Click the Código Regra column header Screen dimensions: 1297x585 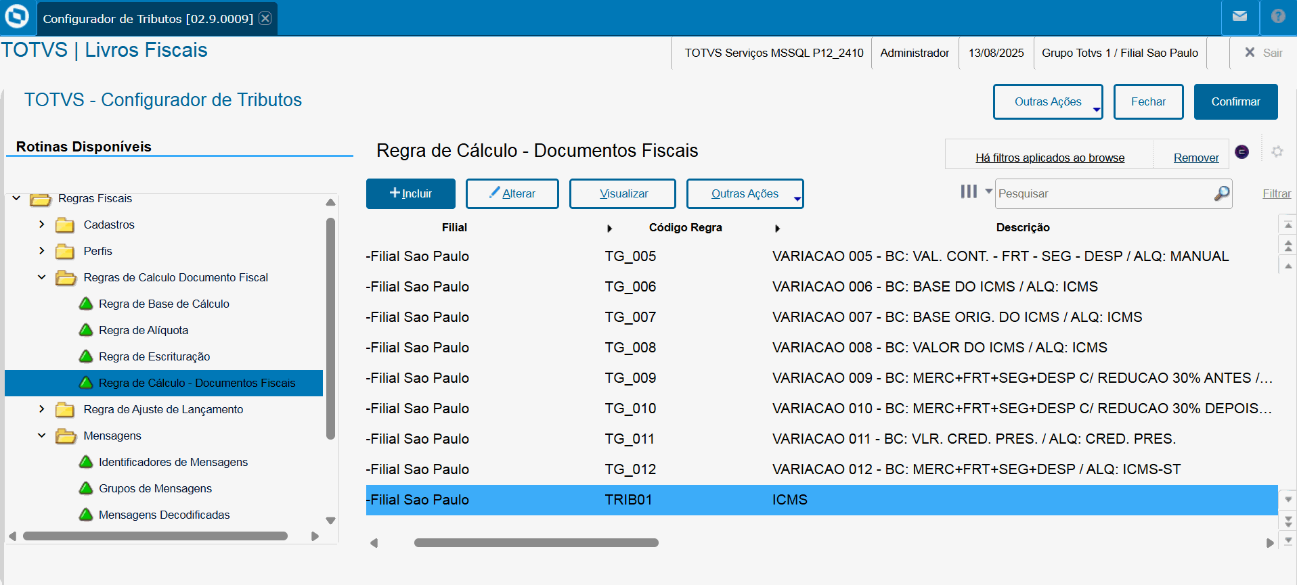[x=685, y=228]
